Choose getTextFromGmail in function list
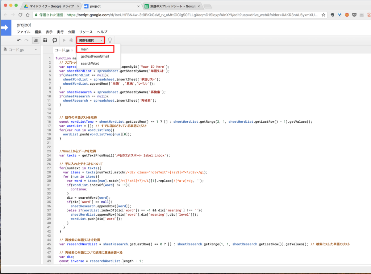The image size is (371, 274). tap(95, 56)
